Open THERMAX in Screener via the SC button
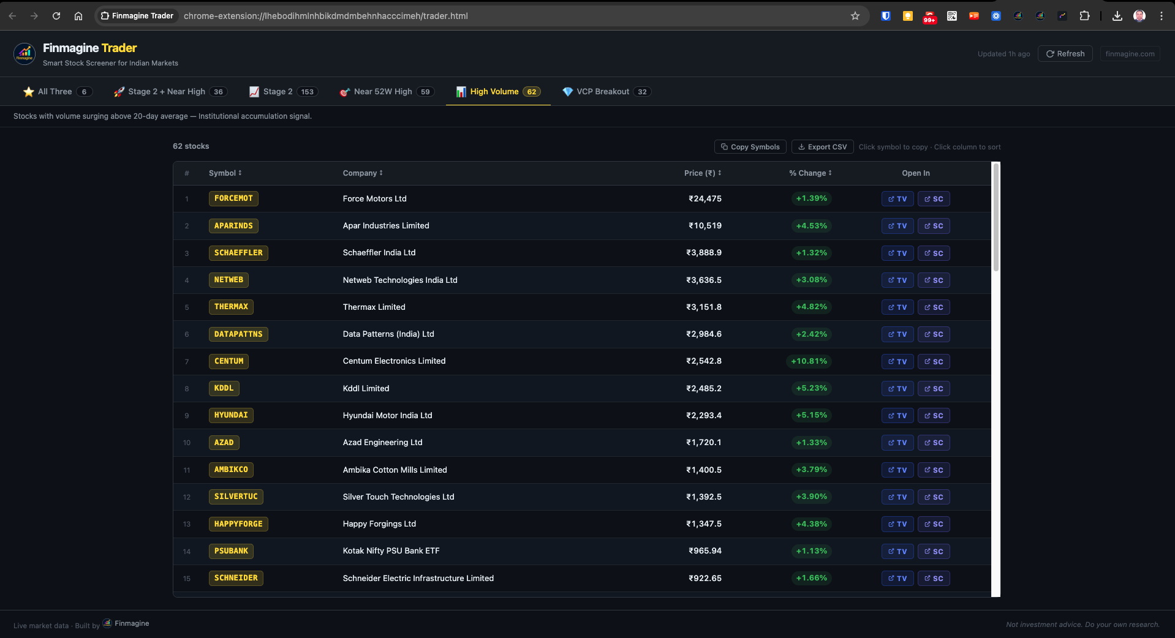 [933, 307]
